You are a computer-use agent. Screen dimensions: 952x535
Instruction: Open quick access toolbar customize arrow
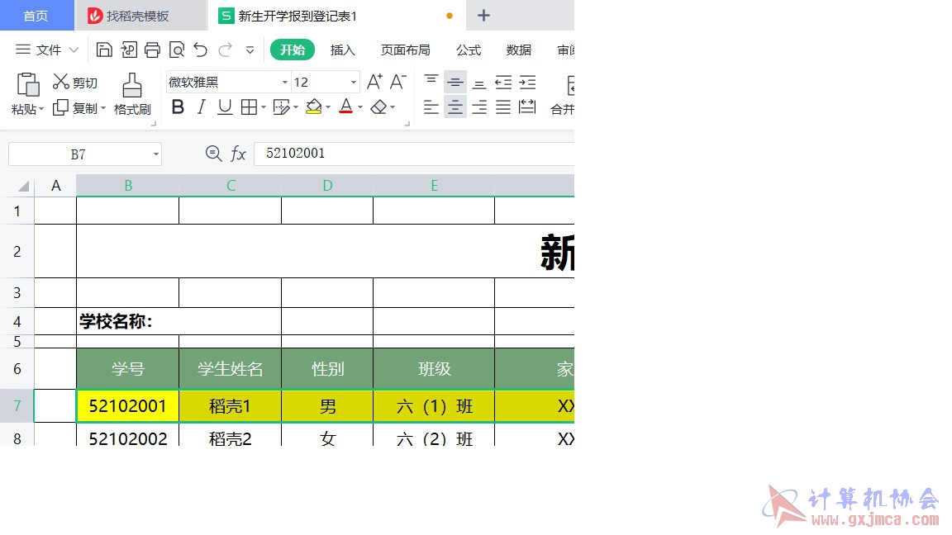pos(250,50)
